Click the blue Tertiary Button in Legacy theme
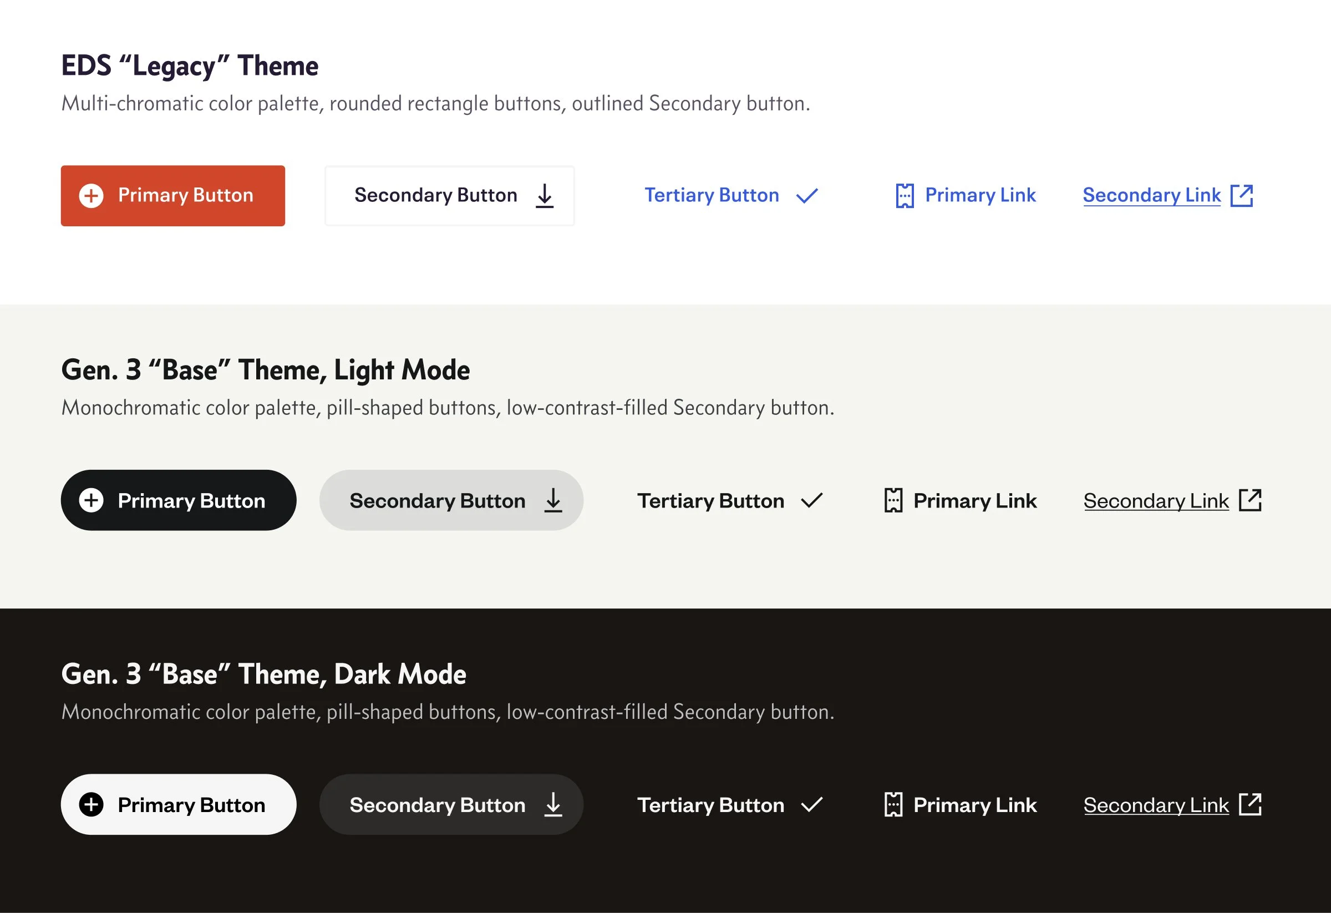The height and width of the screenshot is (913, 1331). tap(731, 196)
